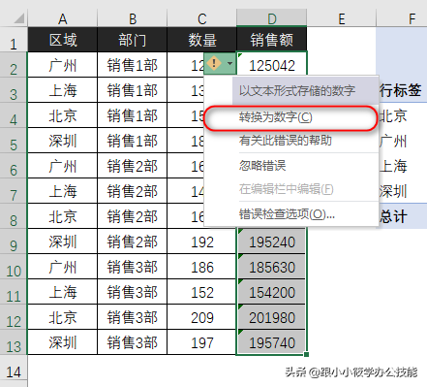Select cell containing 154200

(272, 292)
